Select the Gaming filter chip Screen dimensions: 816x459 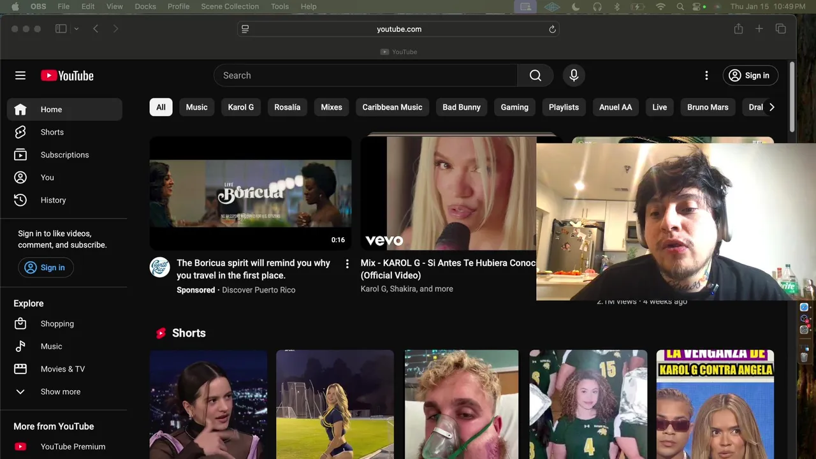tap(514, 107)
